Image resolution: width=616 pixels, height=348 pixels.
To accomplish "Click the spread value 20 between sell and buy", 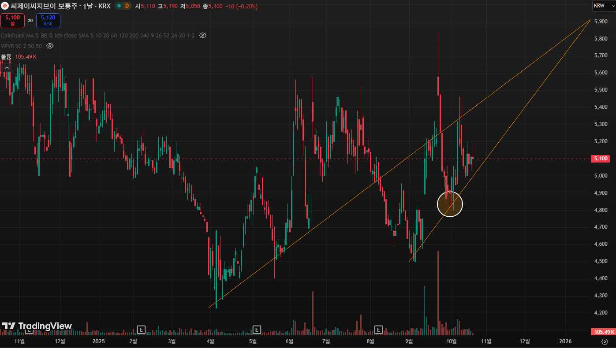I will 30,20.
